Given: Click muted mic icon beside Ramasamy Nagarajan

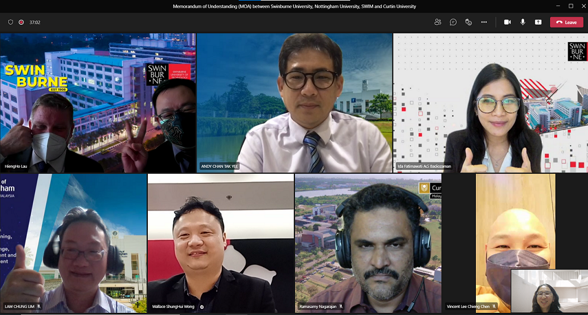Looking at the screenshot, I should pos(341,306).
